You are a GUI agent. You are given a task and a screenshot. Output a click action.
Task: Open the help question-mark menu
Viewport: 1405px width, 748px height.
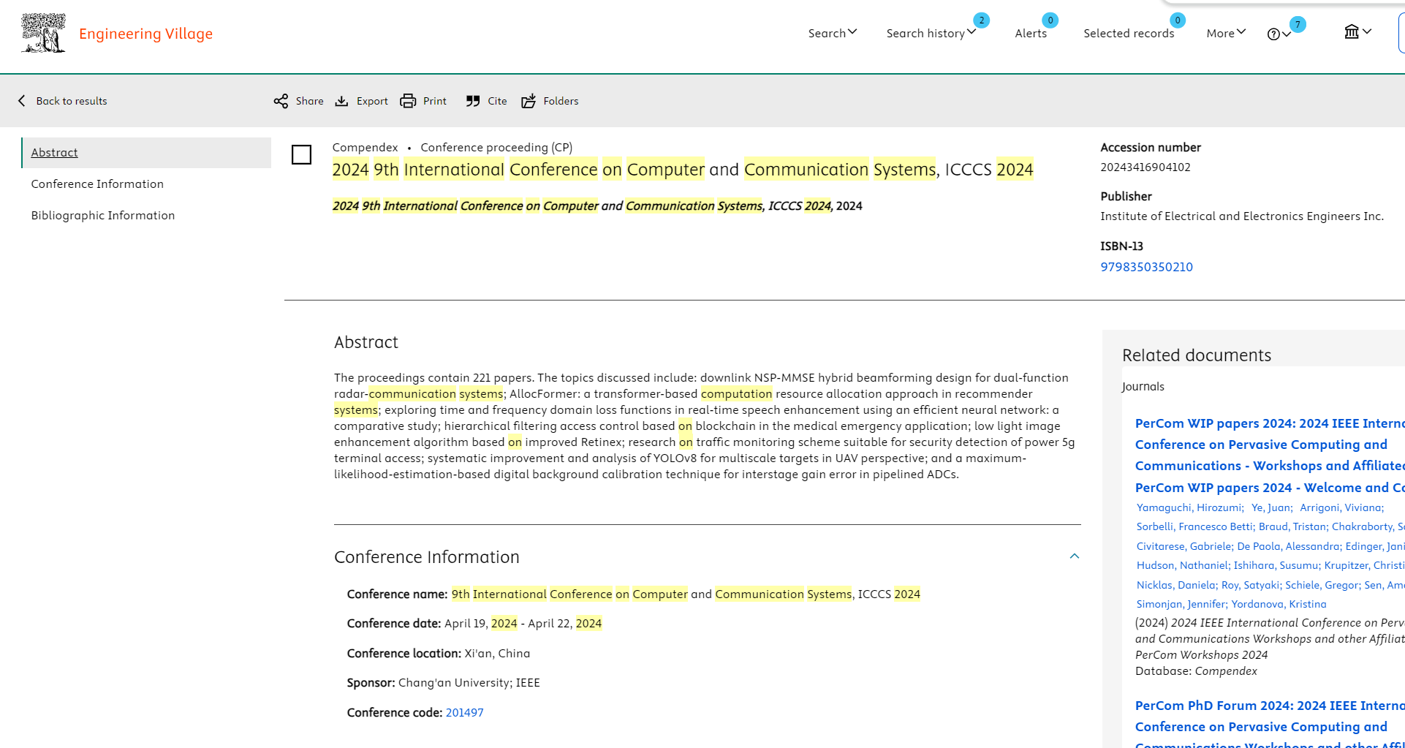coord(1279,34)
